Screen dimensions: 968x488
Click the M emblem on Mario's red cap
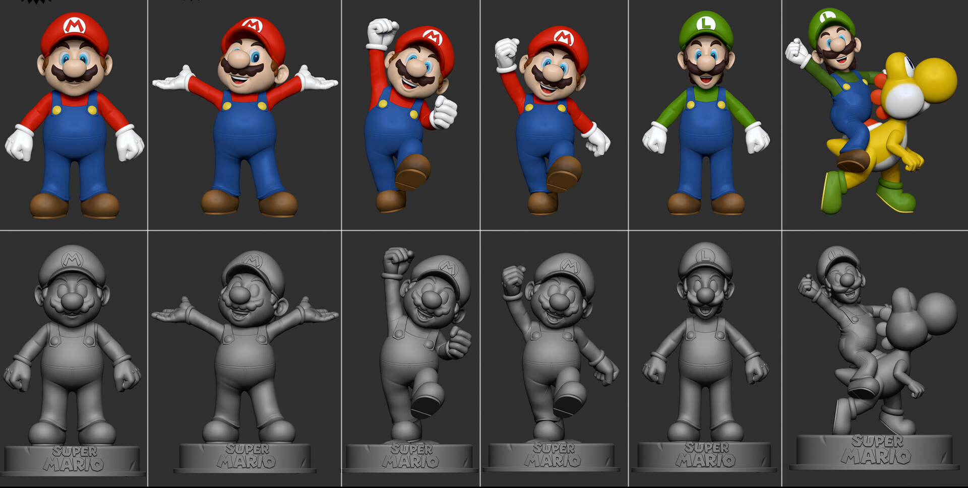[75, 26]
